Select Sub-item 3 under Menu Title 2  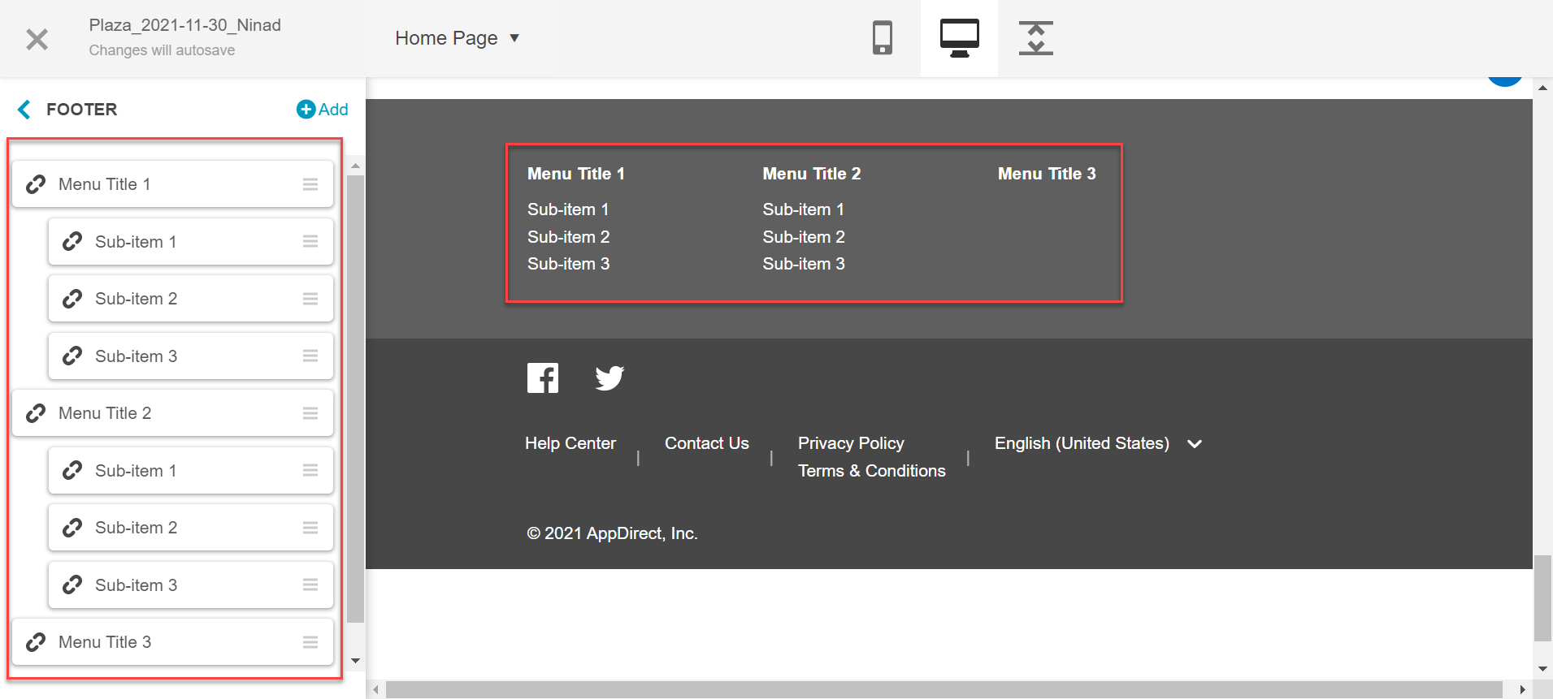[191, 585]
